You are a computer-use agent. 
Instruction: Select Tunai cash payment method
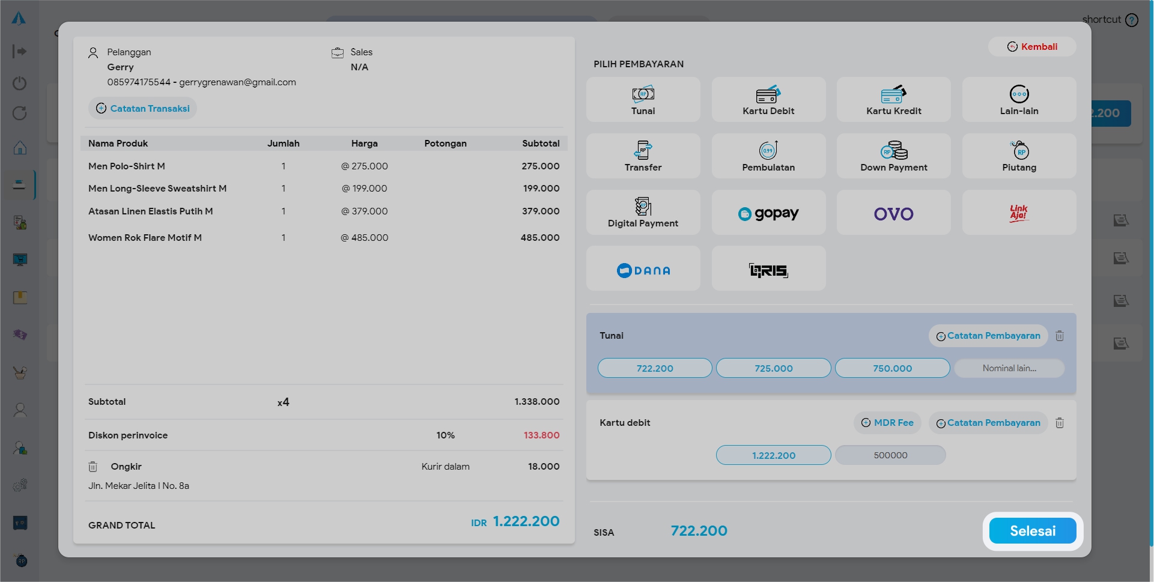coord(643,100)
